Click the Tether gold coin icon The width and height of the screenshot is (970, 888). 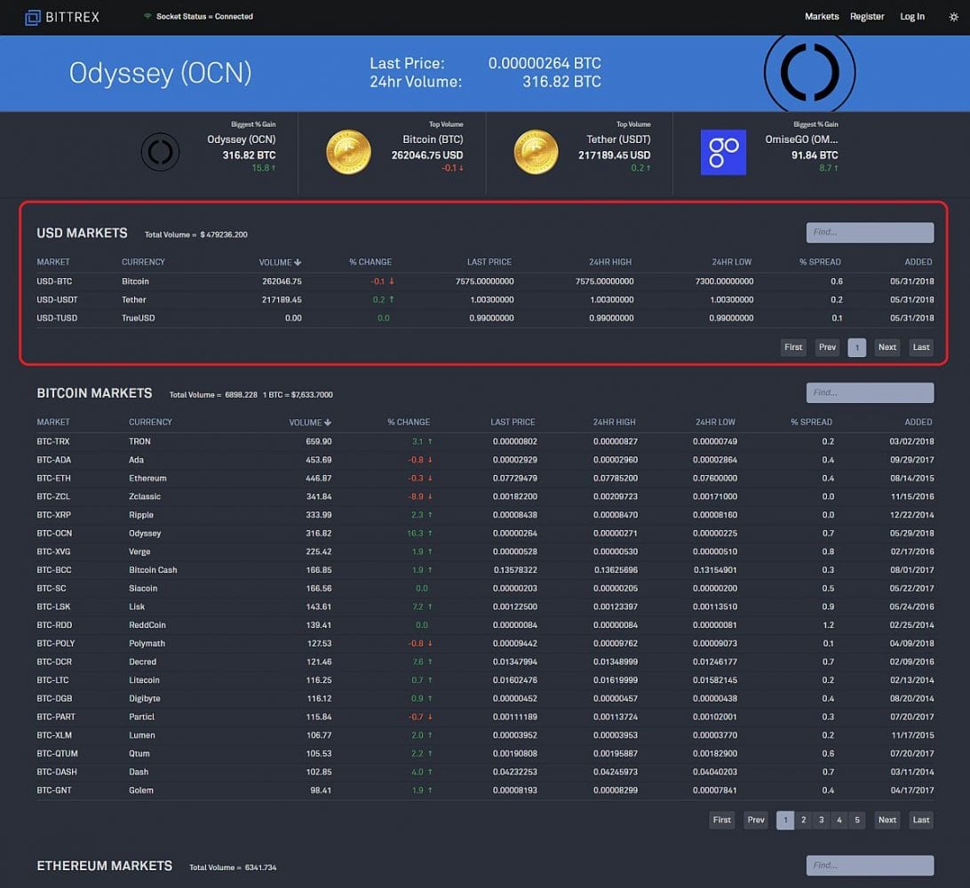click(x=536, y=153)
